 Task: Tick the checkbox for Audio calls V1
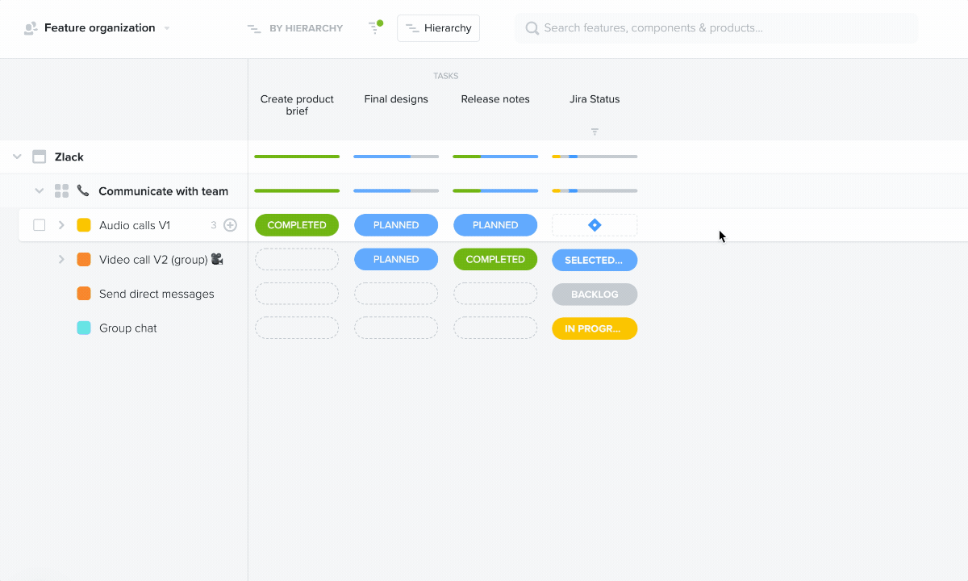tap(40, 225)
